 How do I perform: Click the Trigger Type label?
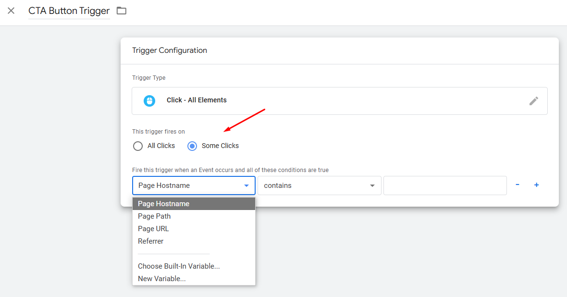click(x=148, y=78)
